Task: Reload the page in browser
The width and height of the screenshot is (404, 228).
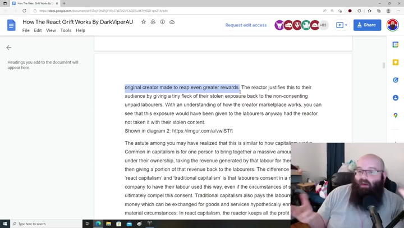Action: pos(24,11)
